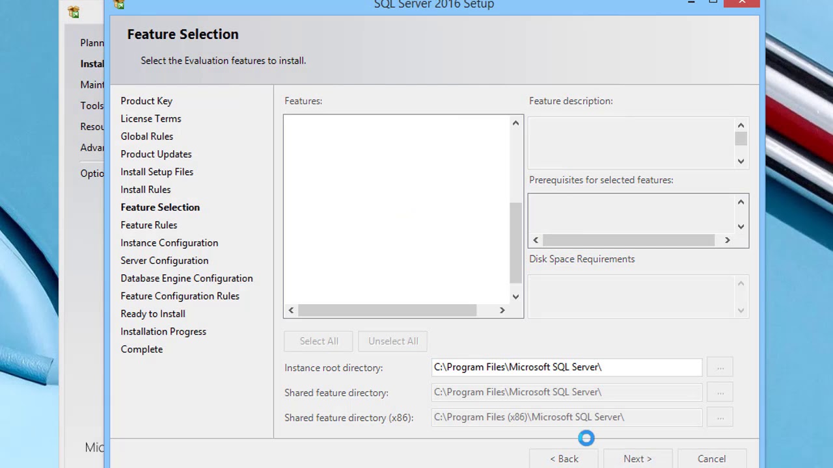The image size is (833, 468).
Task: Click down arrow in Prerequisites box
Action: [741, 227]
